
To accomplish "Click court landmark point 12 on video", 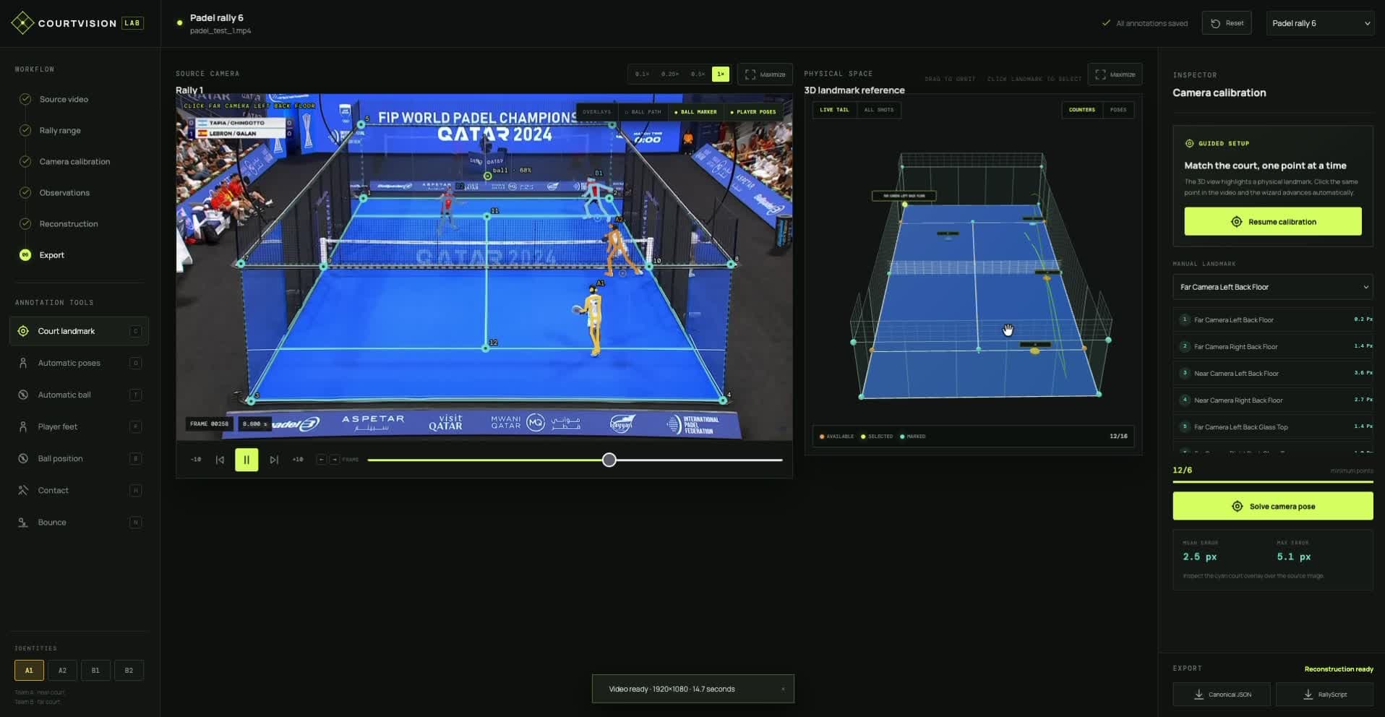I will pos(486,348).
